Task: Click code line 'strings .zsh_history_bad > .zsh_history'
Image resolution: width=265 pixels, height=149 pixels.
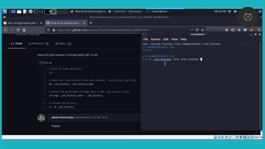Action: 76,96
